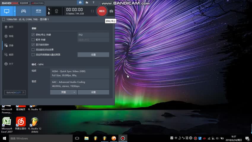Open the orange round app taskbar icon

[x=114, y=138]
